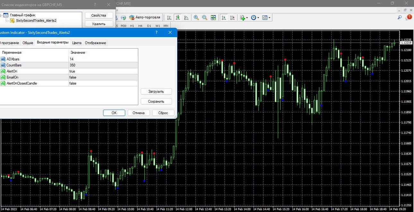Toggle chart shift icon
The width and height of the screenshot is (414, 212).
(232, 17)
